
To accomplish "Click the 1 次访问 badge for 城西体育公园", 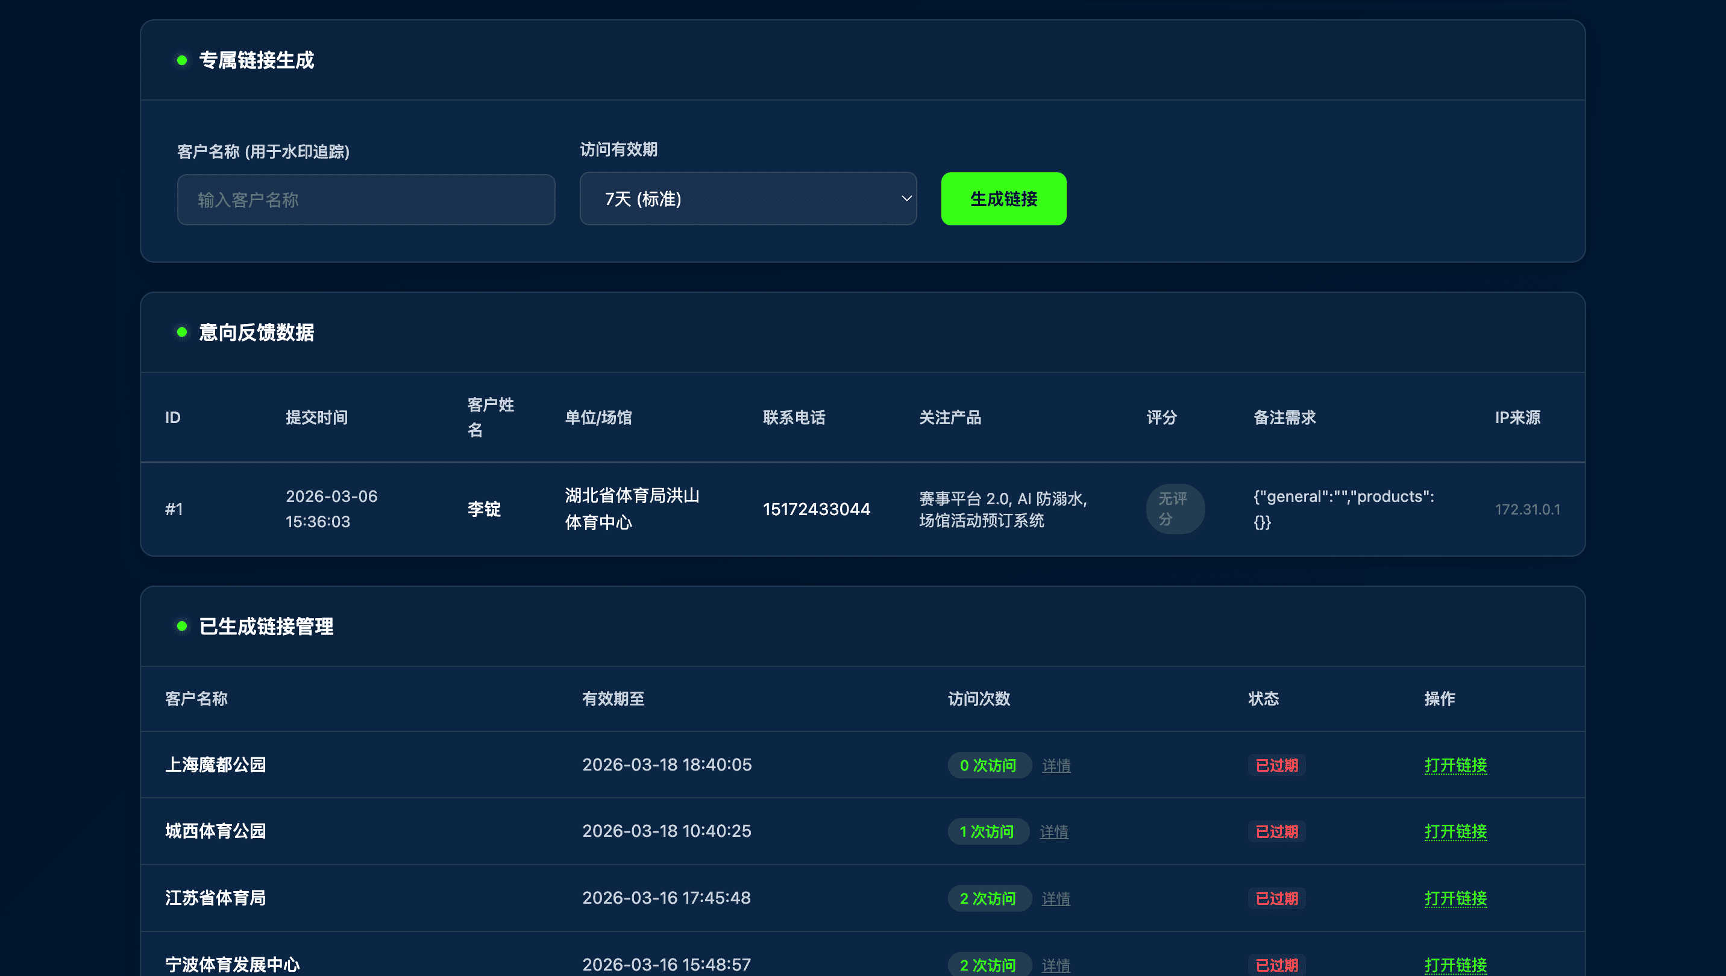I will point(988,831).
